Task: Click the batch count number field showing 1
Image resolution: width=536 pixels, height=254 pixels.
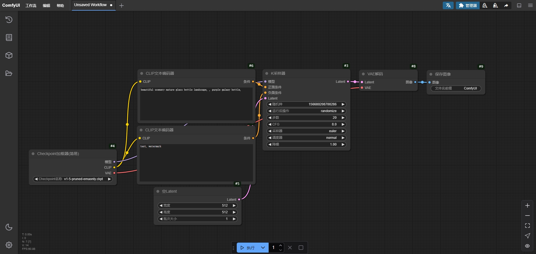Action: point(273,248)
